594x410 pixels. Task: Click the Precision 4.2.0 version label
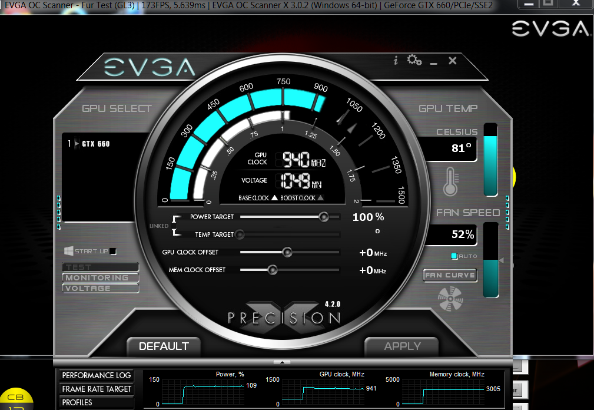[x=333, y=304]
